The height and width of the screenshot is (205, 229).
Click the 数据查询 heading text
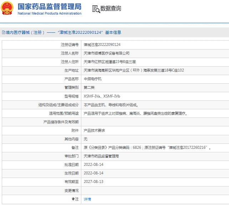[x=111, y=9]
